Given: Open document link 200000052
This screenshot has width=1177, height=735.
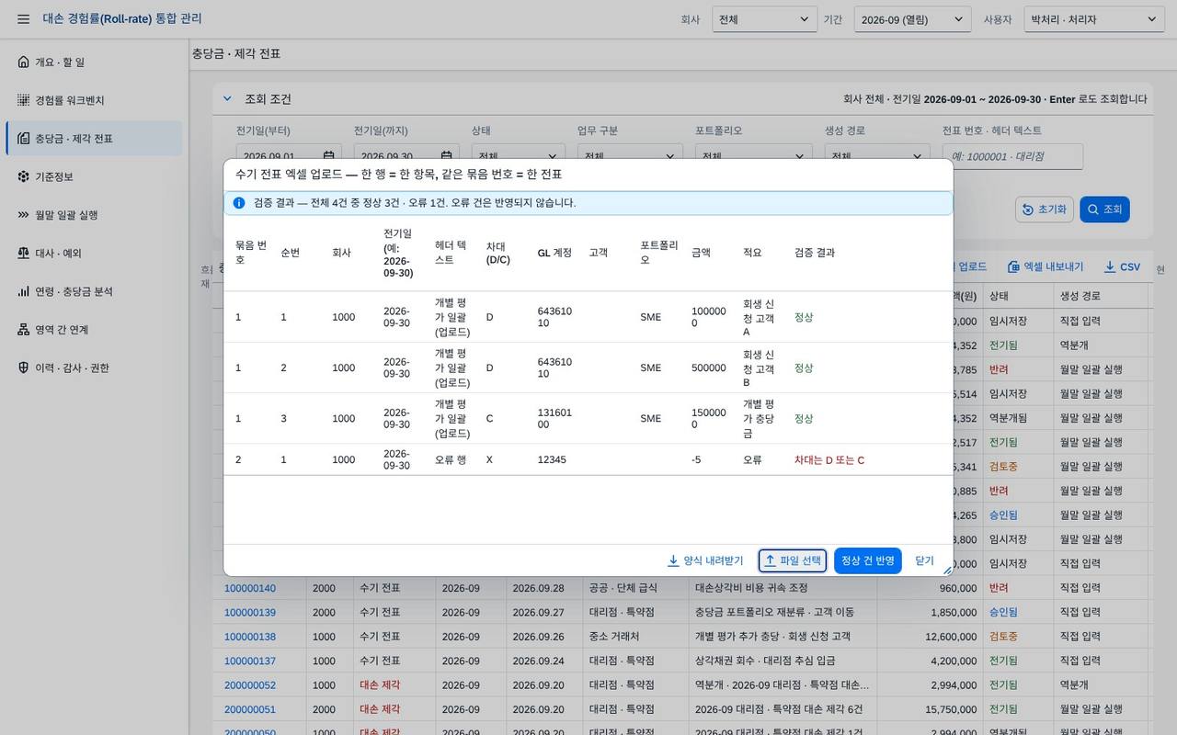Looking at the screenshot, I should [250, 684].
